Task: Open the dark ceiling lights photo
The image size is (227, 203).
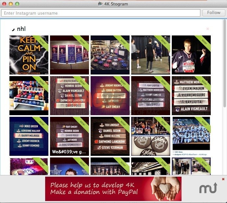Action: point(151,166)
